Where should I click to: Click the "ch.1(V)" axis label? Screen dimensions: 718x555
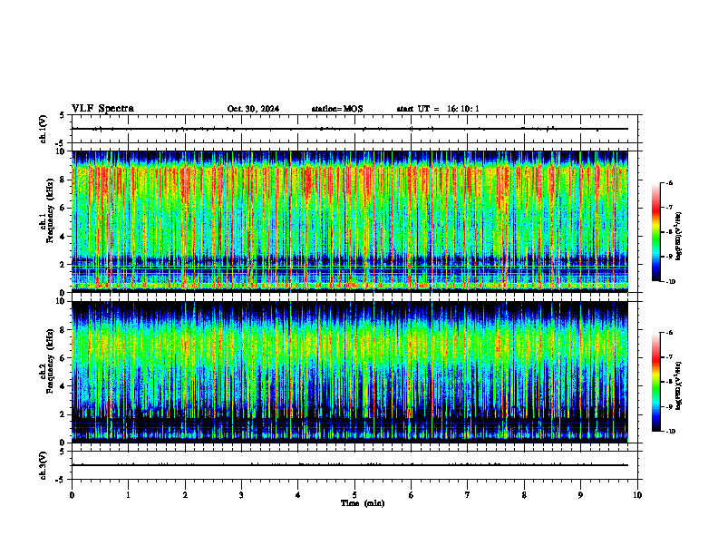44,129
